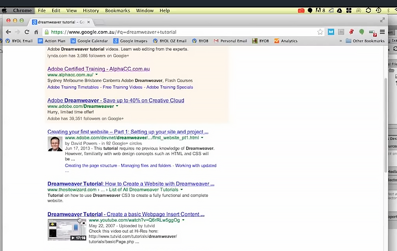Open the File menu
Image resolution: width=397 pixels, height=251 pixels.
pos(42,10)
